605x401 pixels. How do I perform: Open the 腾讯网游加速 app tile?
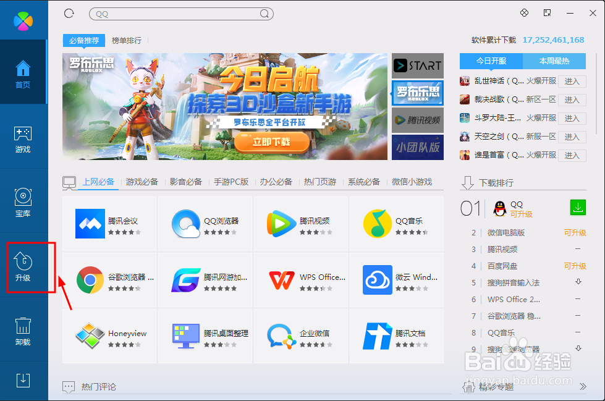tap(205, 280)
